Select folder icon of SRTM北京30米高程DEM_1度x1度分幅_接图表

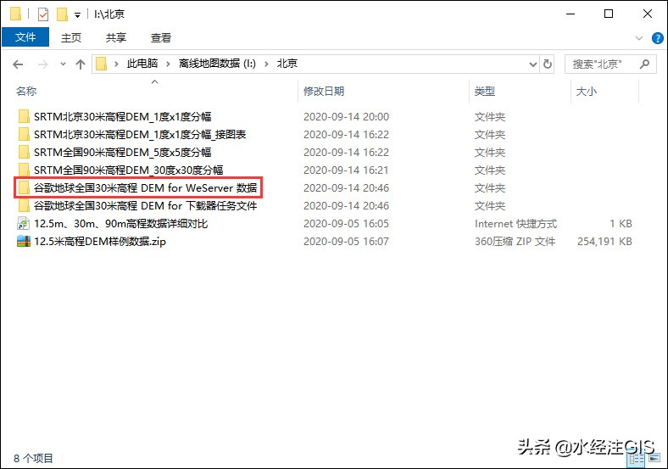coord(24,134)
